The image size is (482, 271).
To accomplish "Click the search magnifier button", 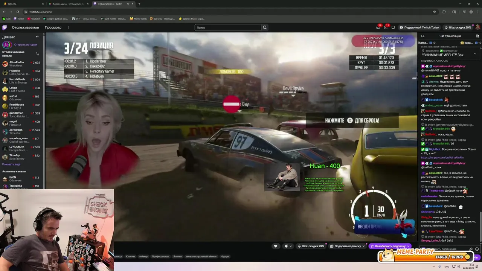I will click(265, 27).
